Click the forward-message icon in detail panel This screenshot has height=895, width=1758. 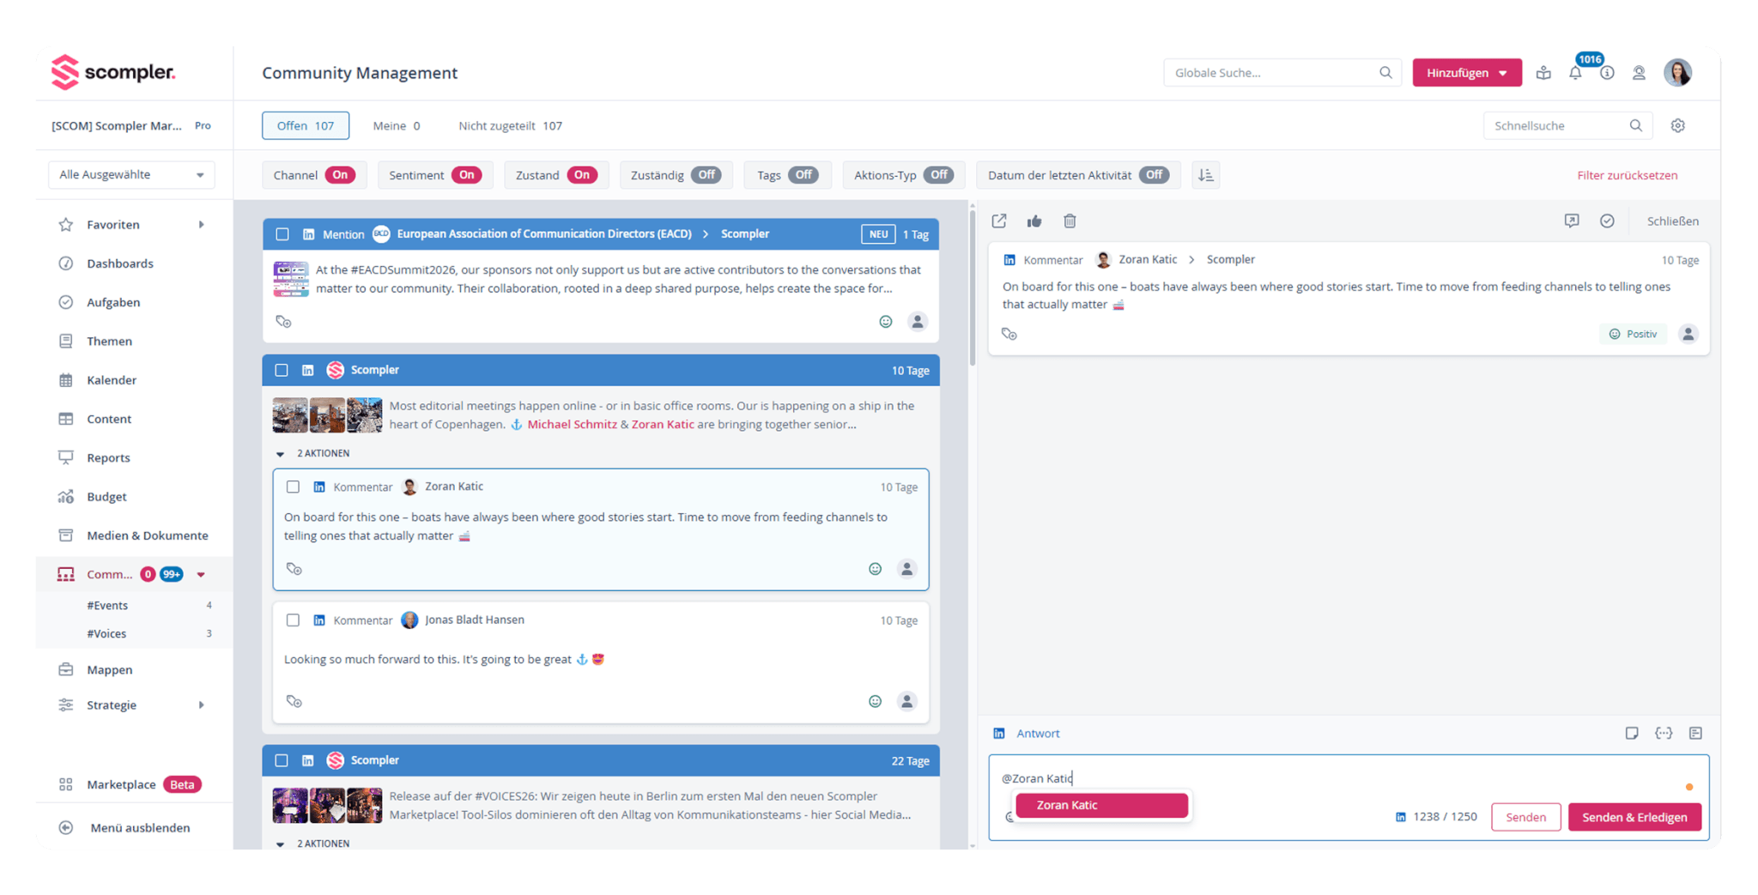(1572, 221)
